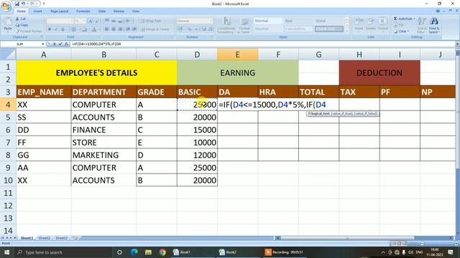
Task: Apply the Bad cell style
Action: pyautogui.click(x=298, y=21)
